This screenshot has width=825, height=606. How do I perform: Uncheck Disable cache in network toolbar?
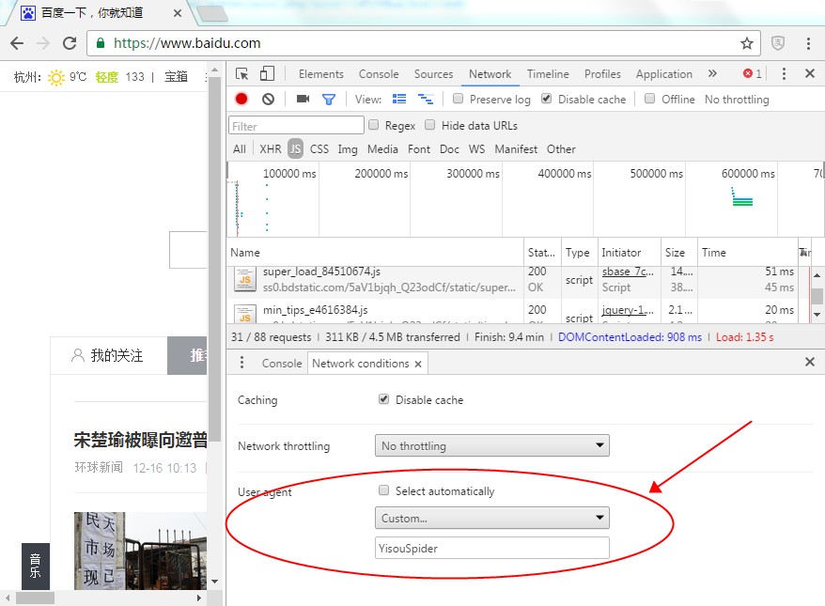[x=547, y=99]
